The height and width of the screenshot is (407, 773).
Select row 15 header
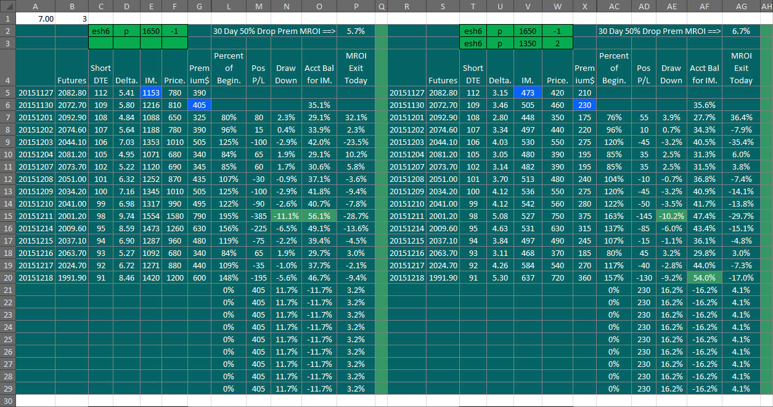click(x=7, y=216)
